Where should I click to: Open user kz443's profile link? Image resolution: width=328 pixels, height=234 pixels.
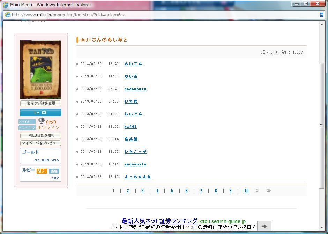[131, 127]
